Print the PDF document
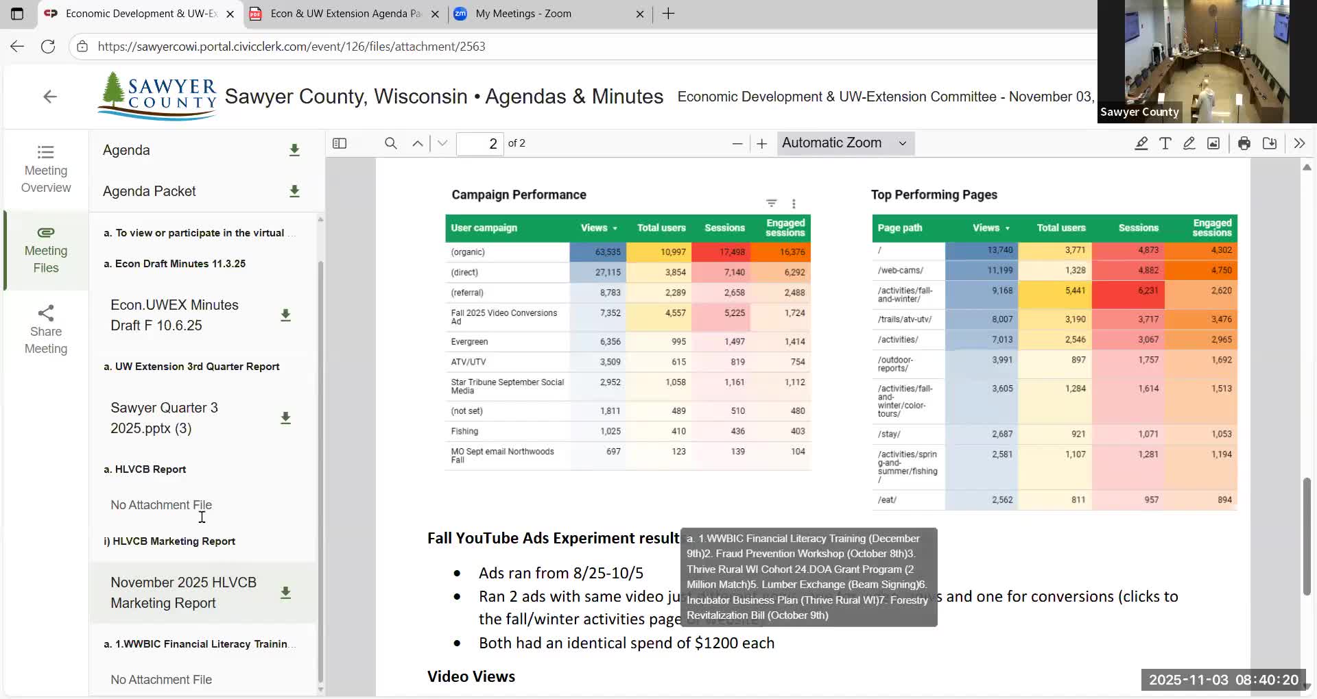The height and width of the screenshot is (699, 1317). pos(1244,143)
